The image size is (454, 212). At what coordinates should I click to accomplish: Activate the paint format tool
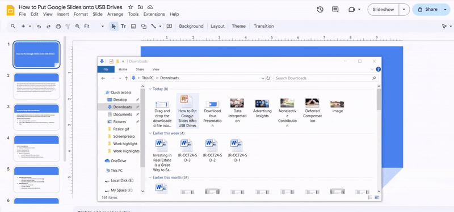coord(68,26)
